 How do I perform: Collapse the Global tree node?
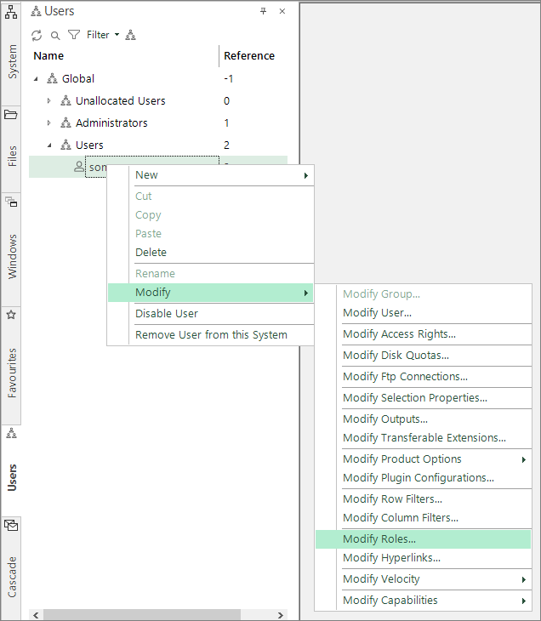pos(36,79)
